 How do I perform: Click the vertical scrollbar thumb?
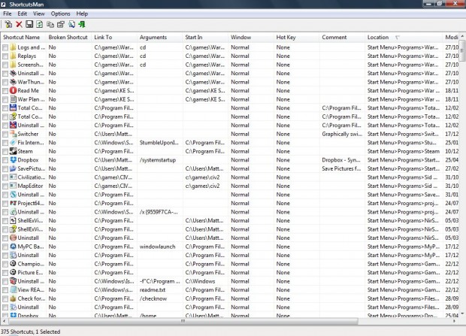coord(462,50)
